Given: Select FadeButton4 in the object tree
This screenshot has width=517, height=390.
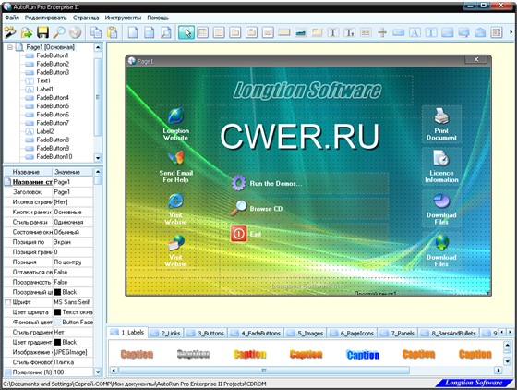Looking at the screenshot, I should pyautogui.click(x=53, y=97).
